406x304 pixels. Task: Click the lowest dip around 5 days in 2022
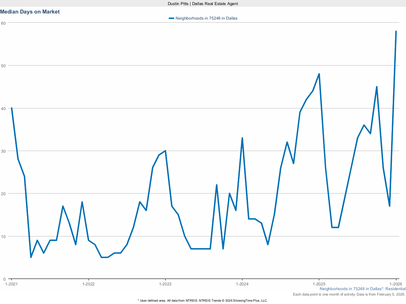(104, 257)
